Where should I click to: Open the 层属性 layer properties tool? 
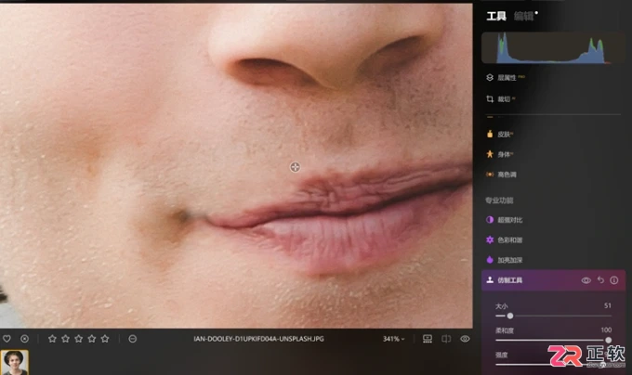(507, 77)
